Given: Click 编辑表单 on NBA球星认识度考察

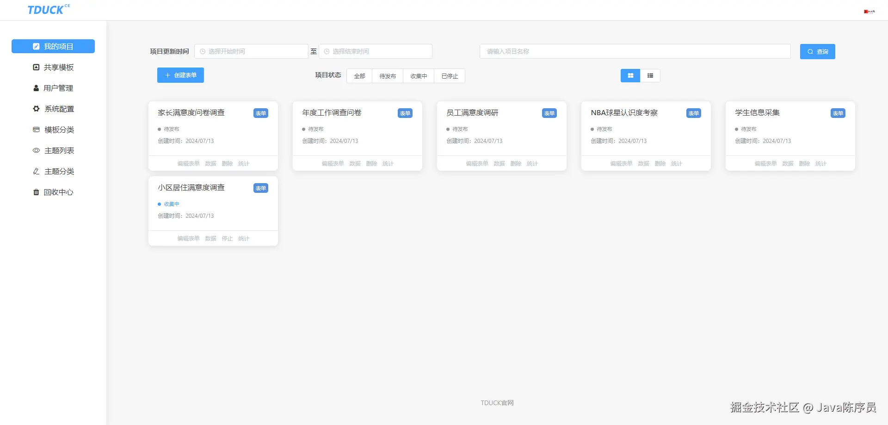Looking at the screenshot, I should 621,164.
